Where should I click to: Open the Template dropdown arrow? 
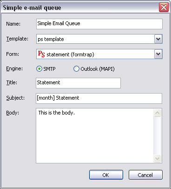click(x=158, y=39)
